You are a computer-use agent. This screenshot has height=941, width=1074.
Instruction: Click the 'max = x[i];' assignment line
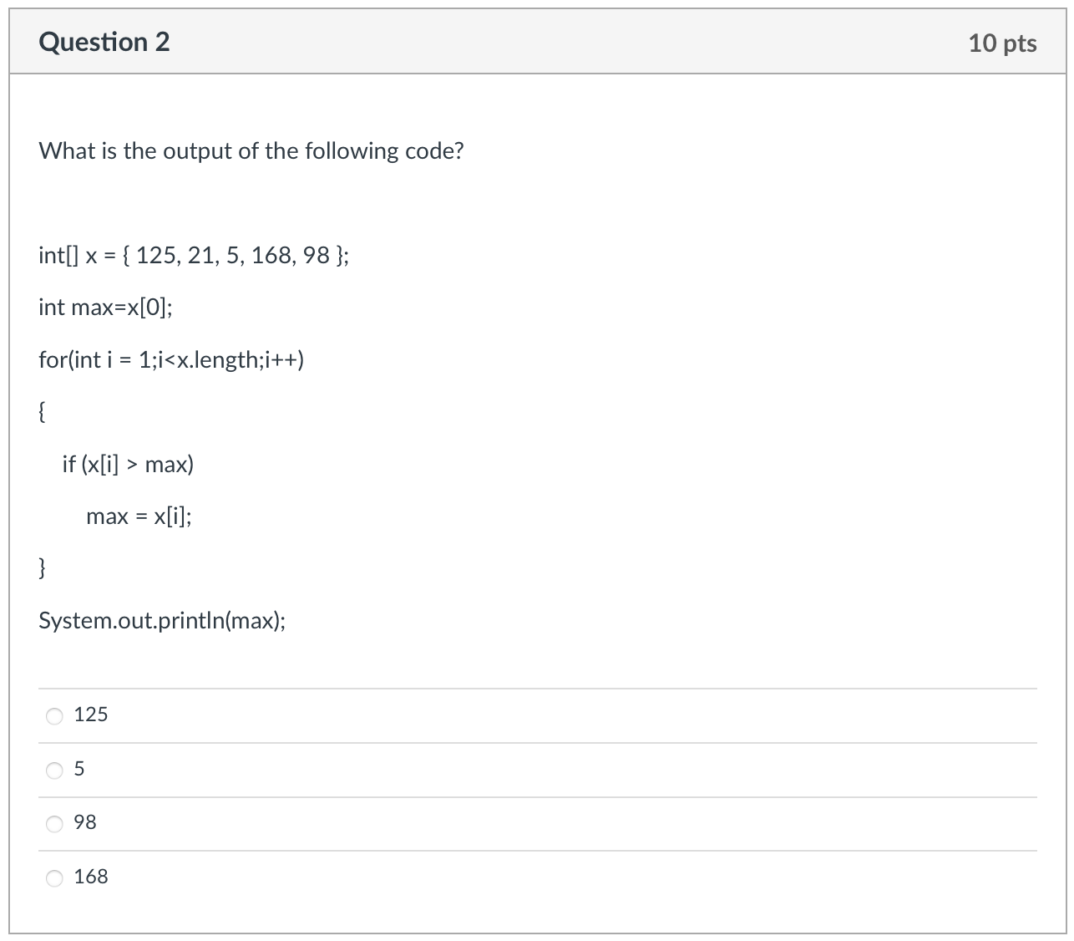pyautogui.click(x=139, y=517)
